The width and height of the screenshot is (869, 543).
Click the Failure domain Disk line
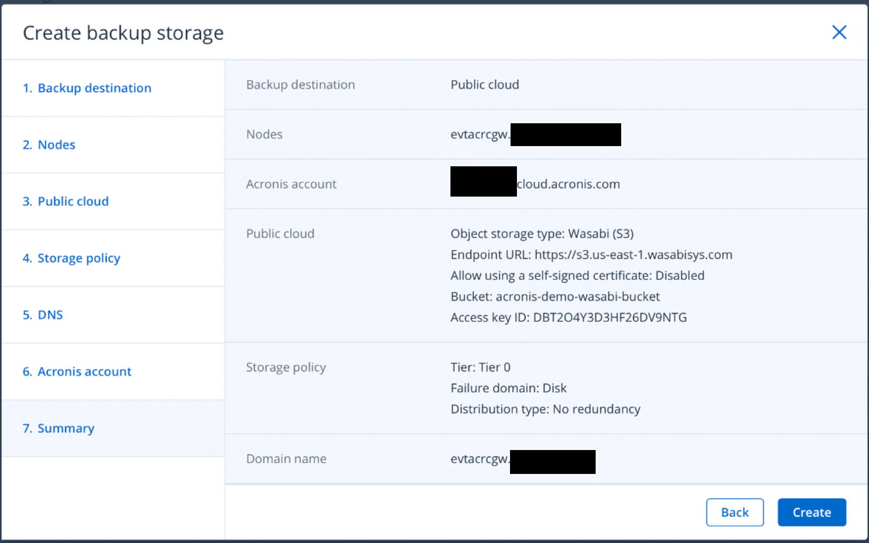tap(508, 388)
